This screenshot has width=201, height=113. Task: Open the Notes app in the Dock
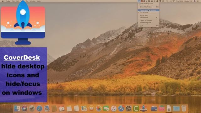click(69, 108)
